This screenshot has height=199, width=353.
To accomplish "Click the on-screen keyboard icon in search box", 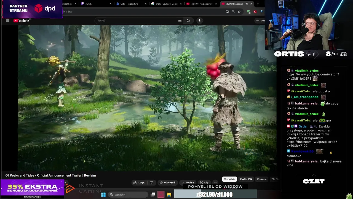I will pyautogui.click(x=180, y=20).
